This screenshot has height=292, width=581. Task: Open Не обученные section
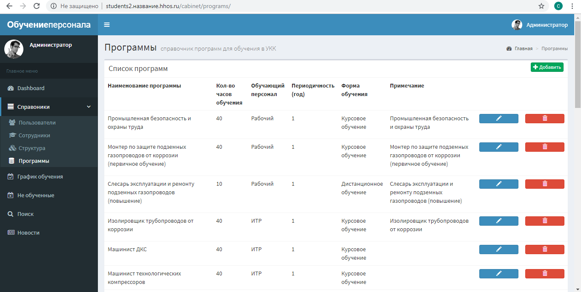[35, 196]
